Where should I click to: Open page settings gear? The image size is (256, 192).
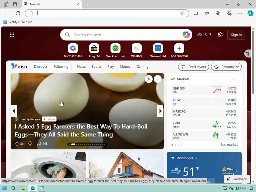[220, 35]
